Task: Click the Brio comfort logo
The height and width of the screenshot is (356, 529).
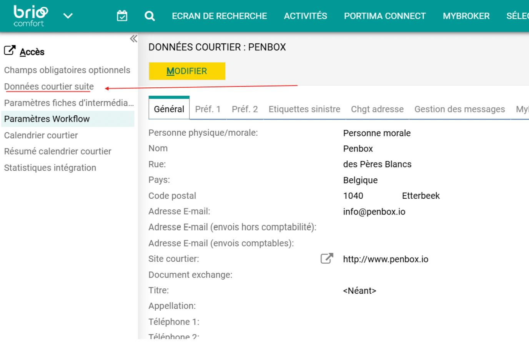Action: coord(31,16)
